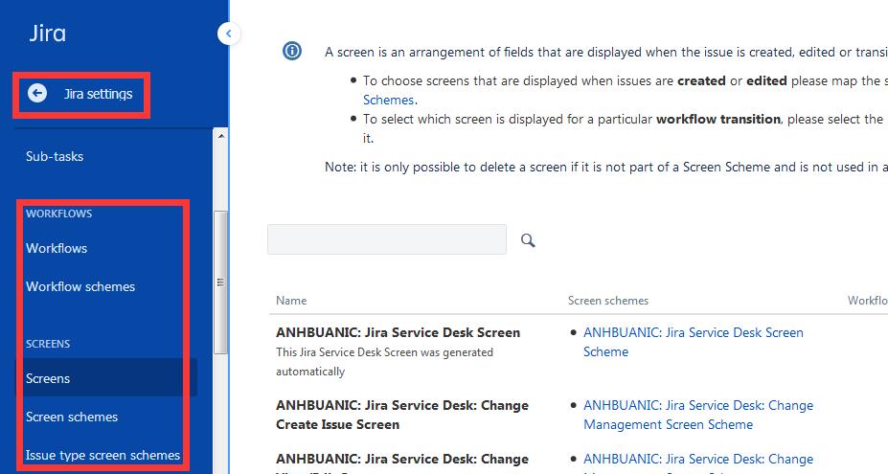Open Issue type screen schemes
Screen dimensions: 888x474
[102, 455]
